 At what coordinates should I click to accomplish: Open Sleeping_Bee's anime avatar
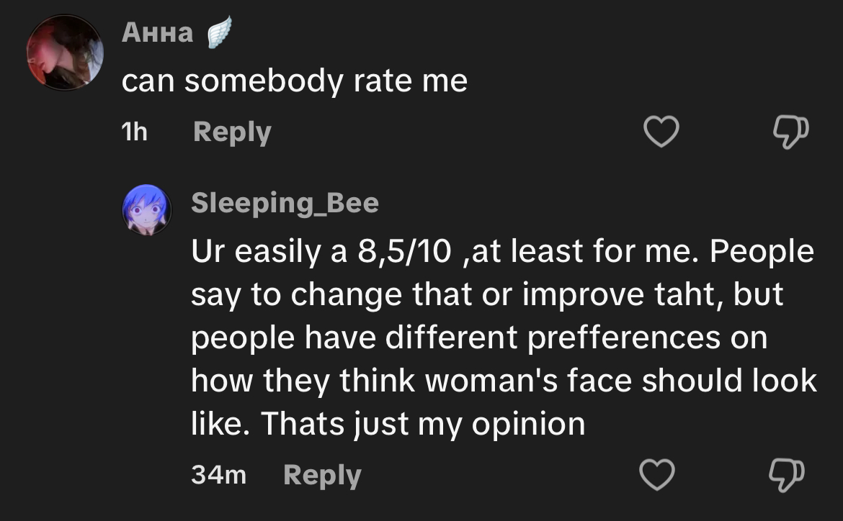[147, 209]
